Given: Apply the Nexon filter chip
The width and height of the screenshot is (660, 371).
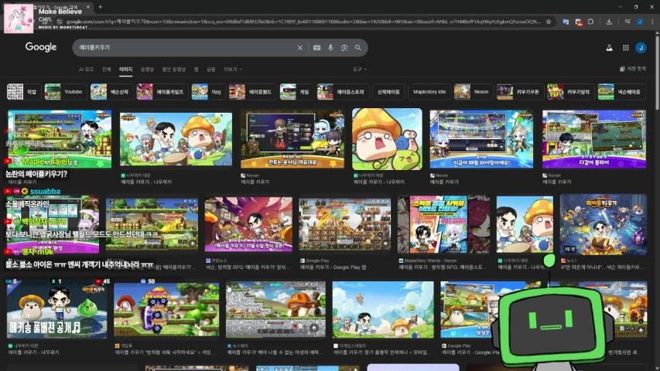Looking at the screenshot, I should [473, 92].
